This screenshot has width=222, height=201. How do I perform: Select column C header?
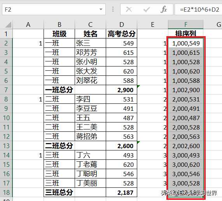click(x=90, y=24)
